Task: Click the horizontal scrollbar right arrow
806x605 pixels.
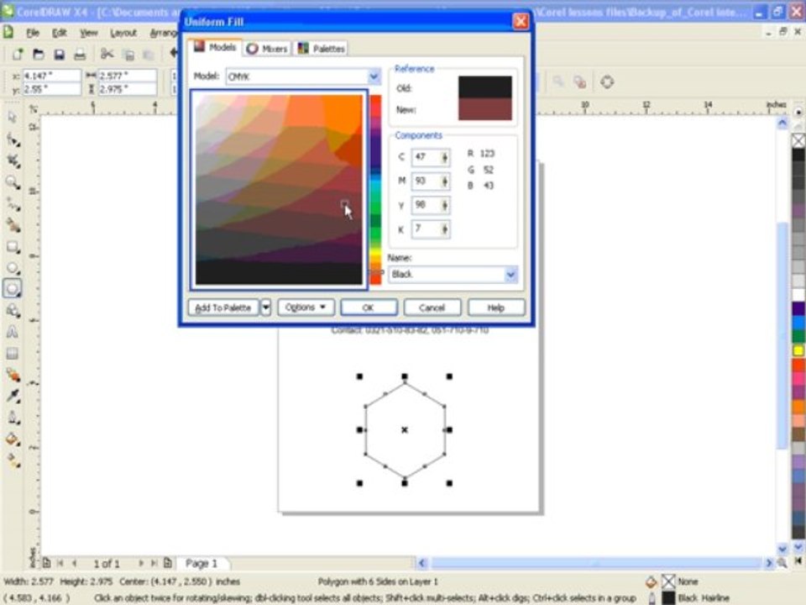Action: tap(769, 563)
